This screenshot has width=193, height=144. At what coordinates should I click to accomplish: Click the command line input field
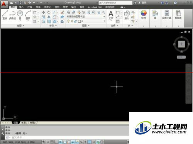(67, 137)
